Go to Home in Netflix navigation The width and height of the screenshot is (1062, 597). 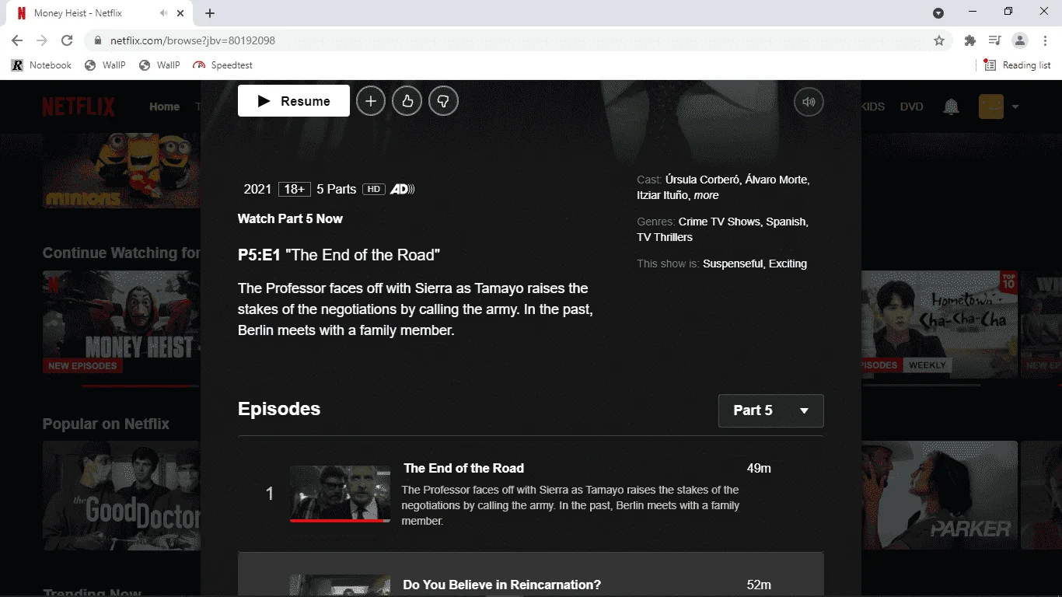[x=164, y=106]
